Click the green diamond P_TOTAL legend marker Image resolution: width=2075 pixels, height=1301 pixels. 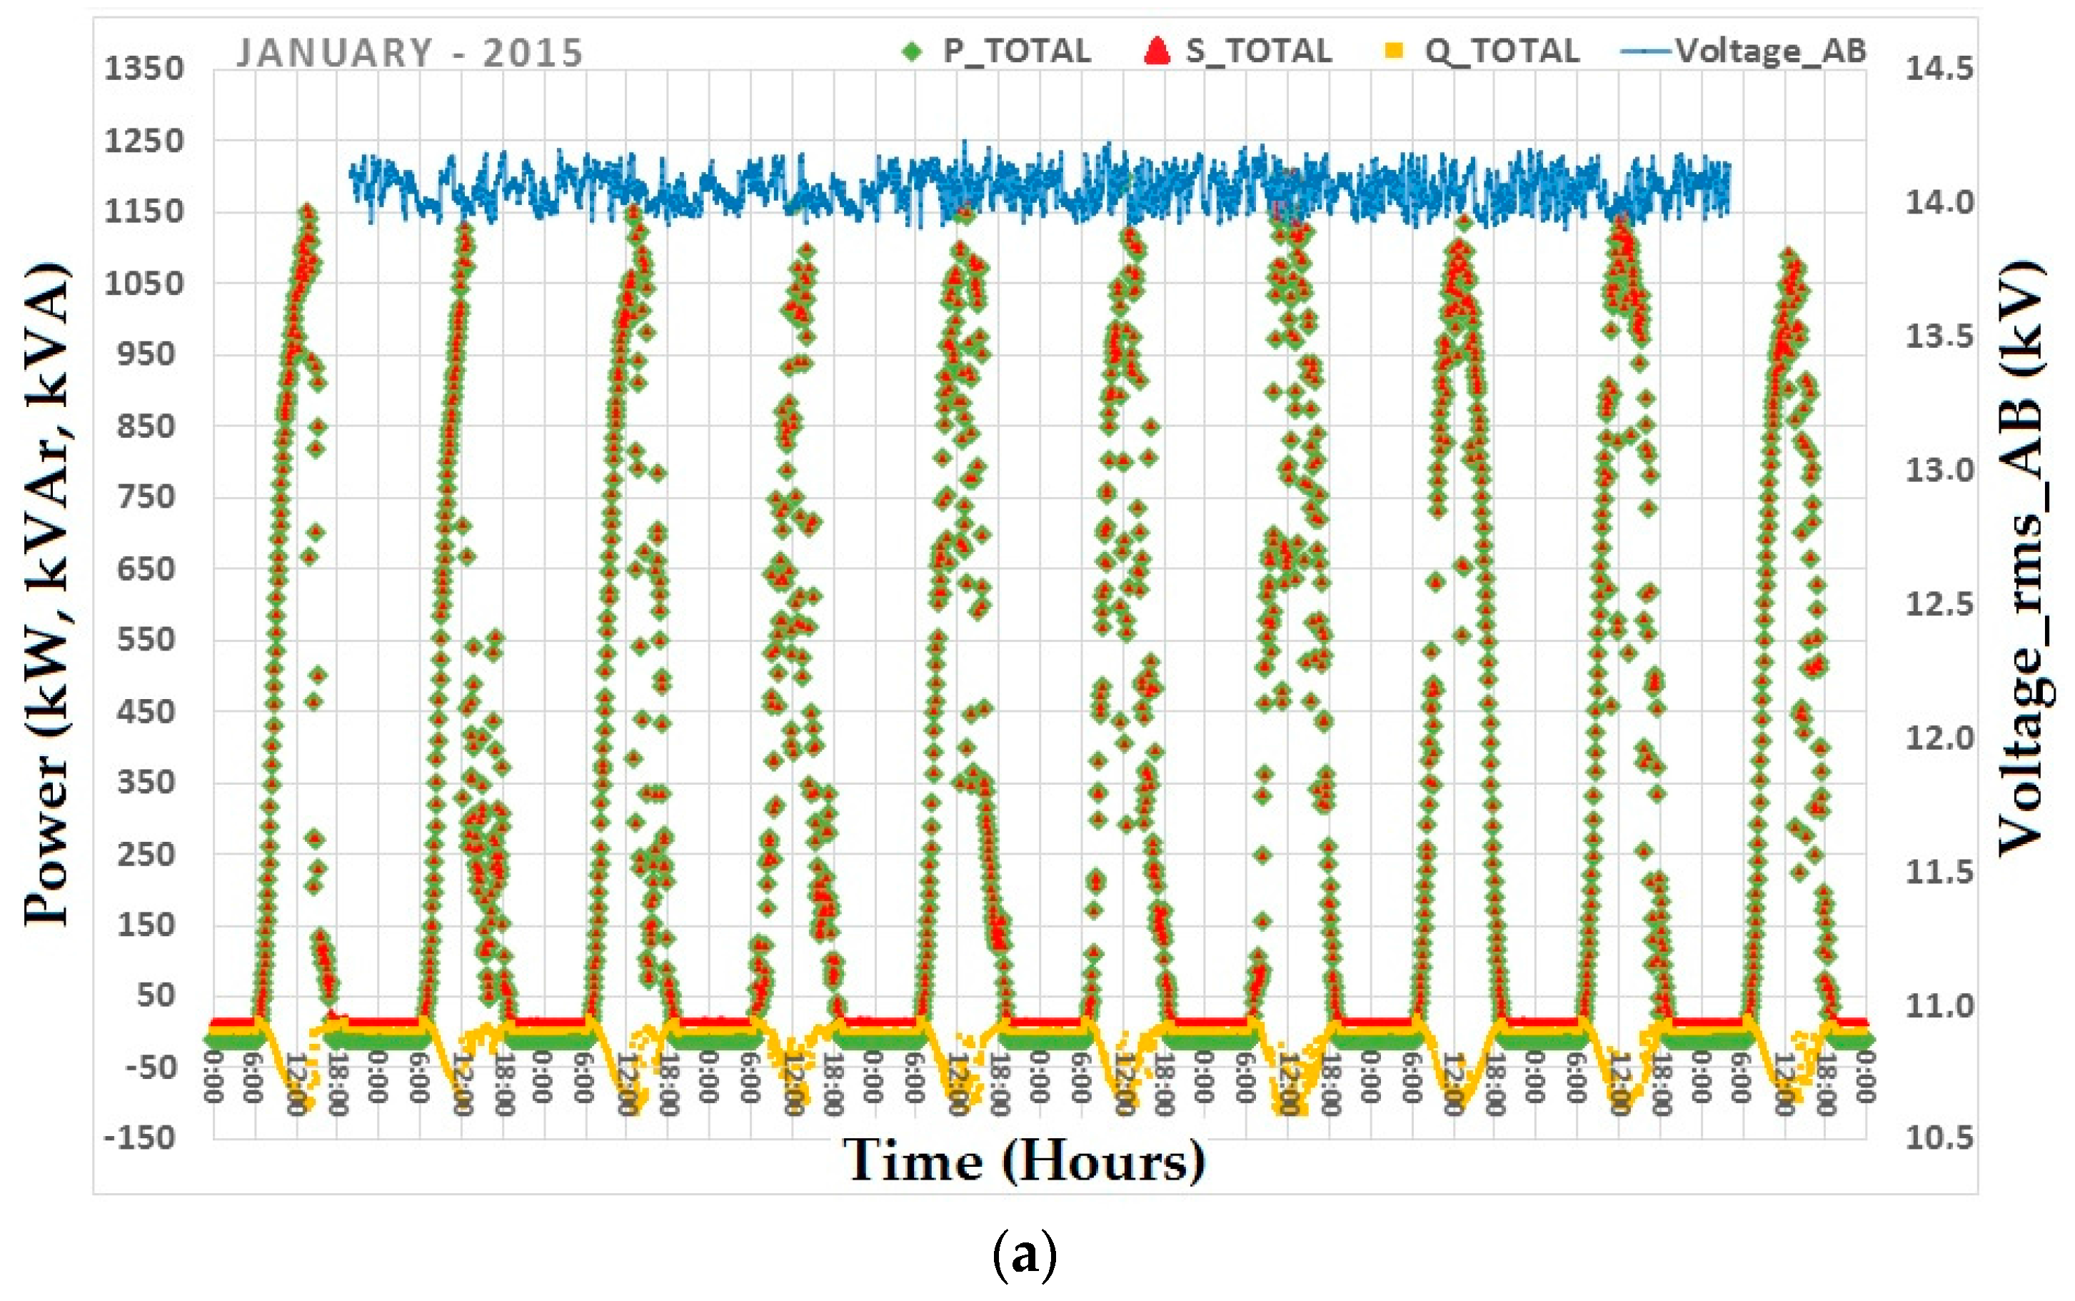913,51
